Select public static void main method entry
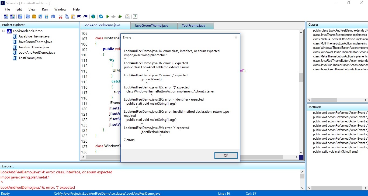The image size is (368, 196). click(x=335, y=152)
